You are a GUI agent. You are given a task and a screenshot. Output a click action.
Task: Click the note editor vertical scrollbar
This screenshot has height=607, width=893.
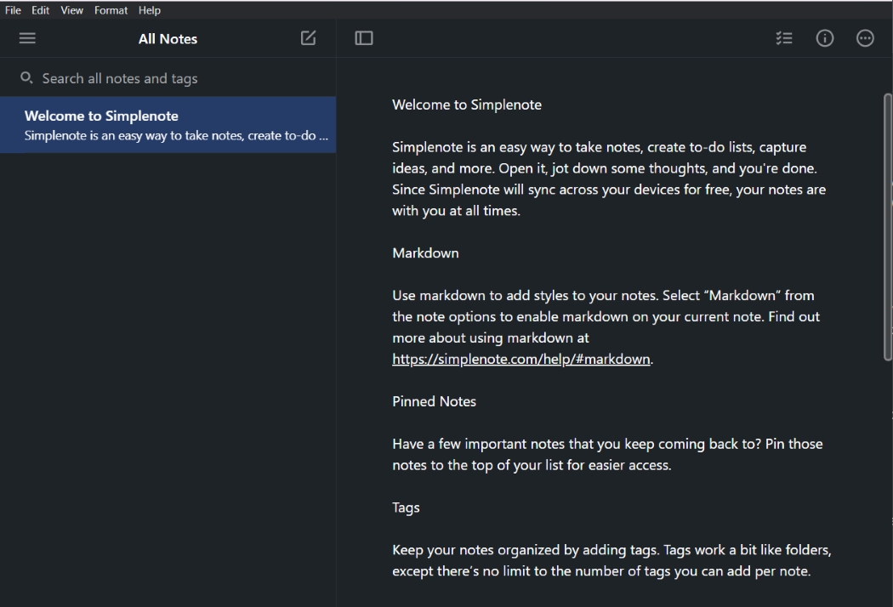point(888,228)
